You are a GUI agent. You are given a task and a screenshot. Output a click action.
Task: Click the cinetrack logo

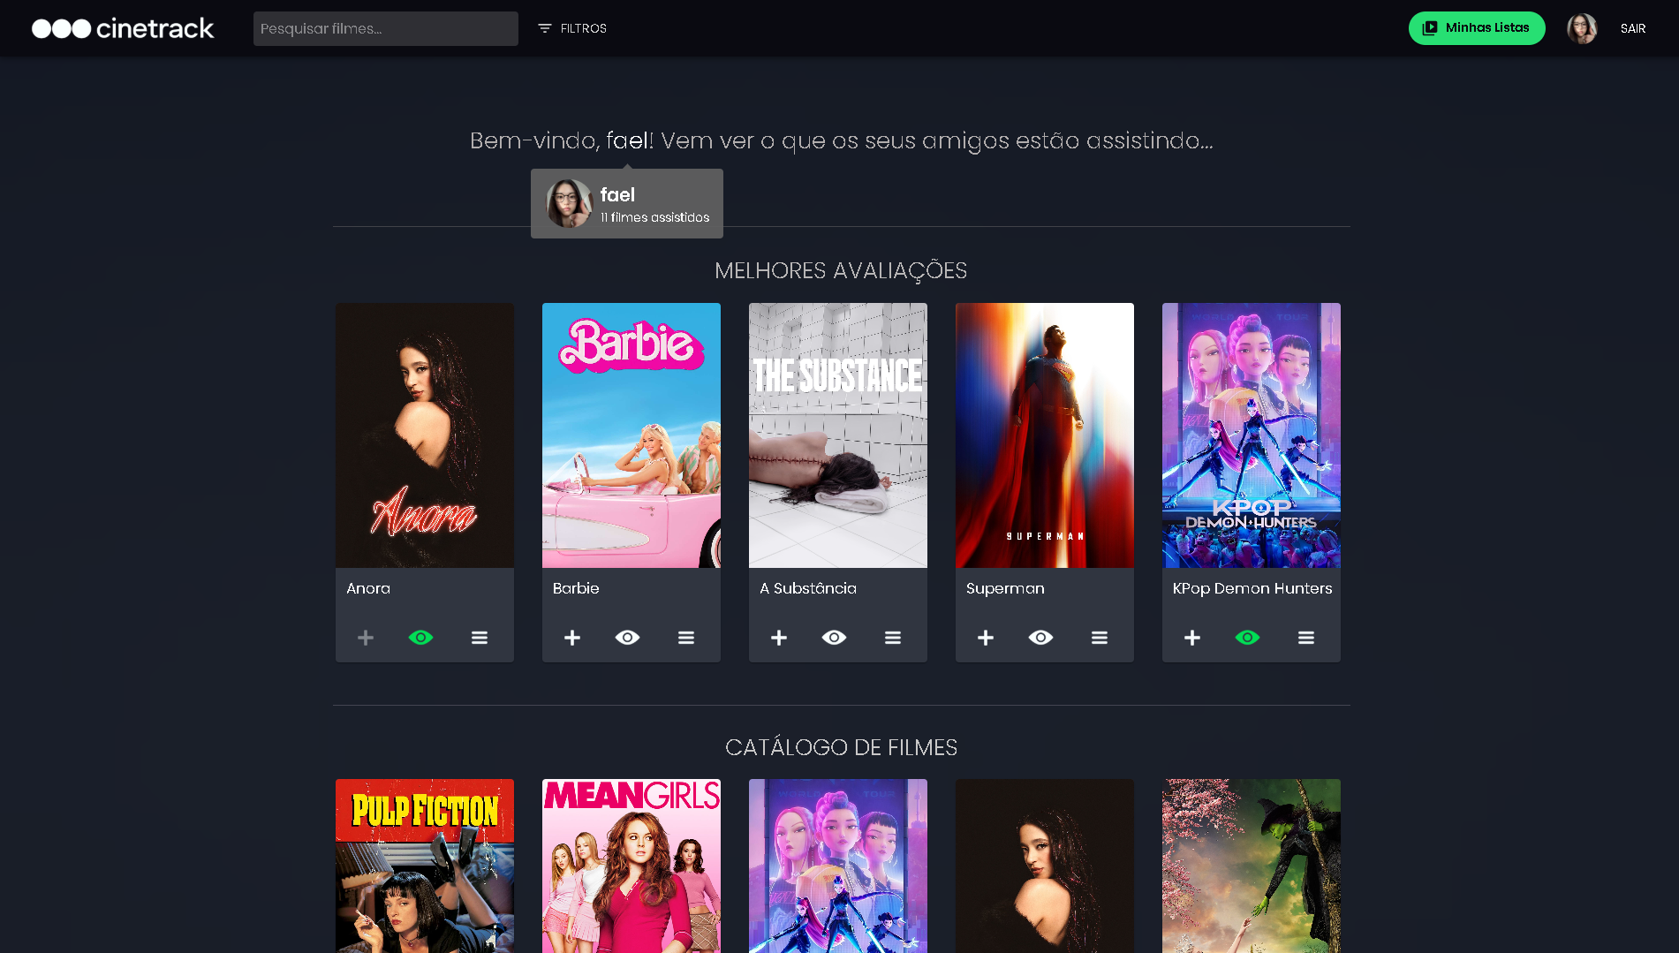click(x=123, y=28)
